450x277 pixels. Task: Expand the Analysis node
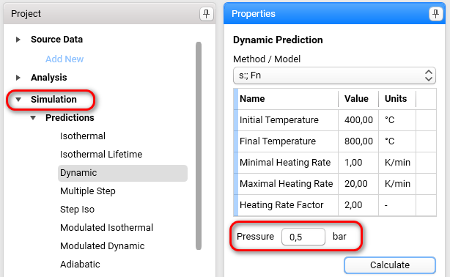[18, 78]
